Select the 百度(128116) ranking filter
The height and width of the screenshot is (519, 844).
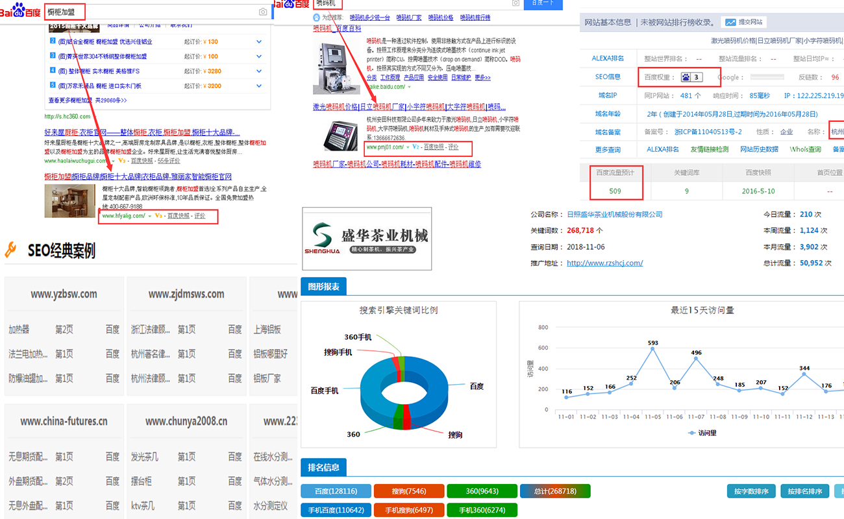coord(336,491)
